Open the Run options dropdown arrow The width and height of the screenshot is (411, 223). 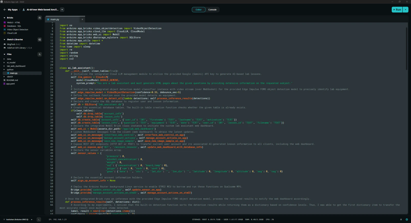pos(406,10)
